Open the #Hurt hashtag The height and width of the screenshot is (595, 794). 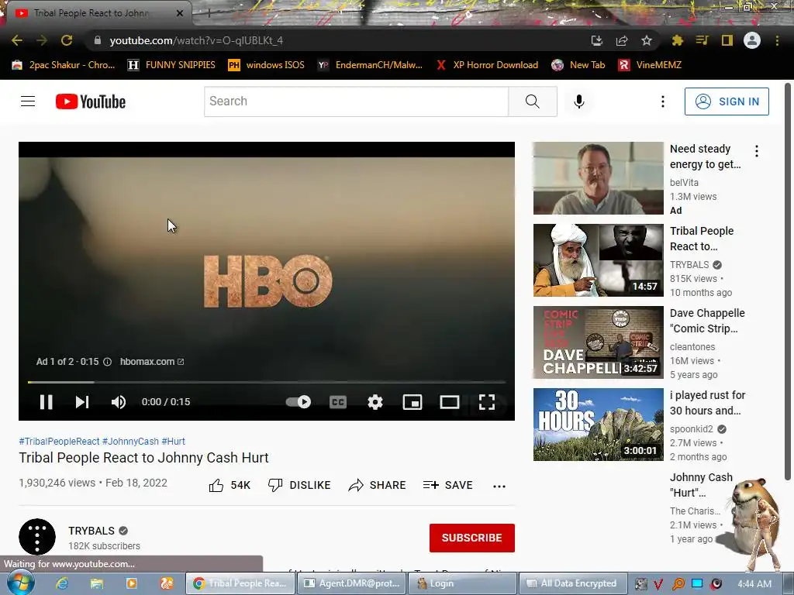173,441
